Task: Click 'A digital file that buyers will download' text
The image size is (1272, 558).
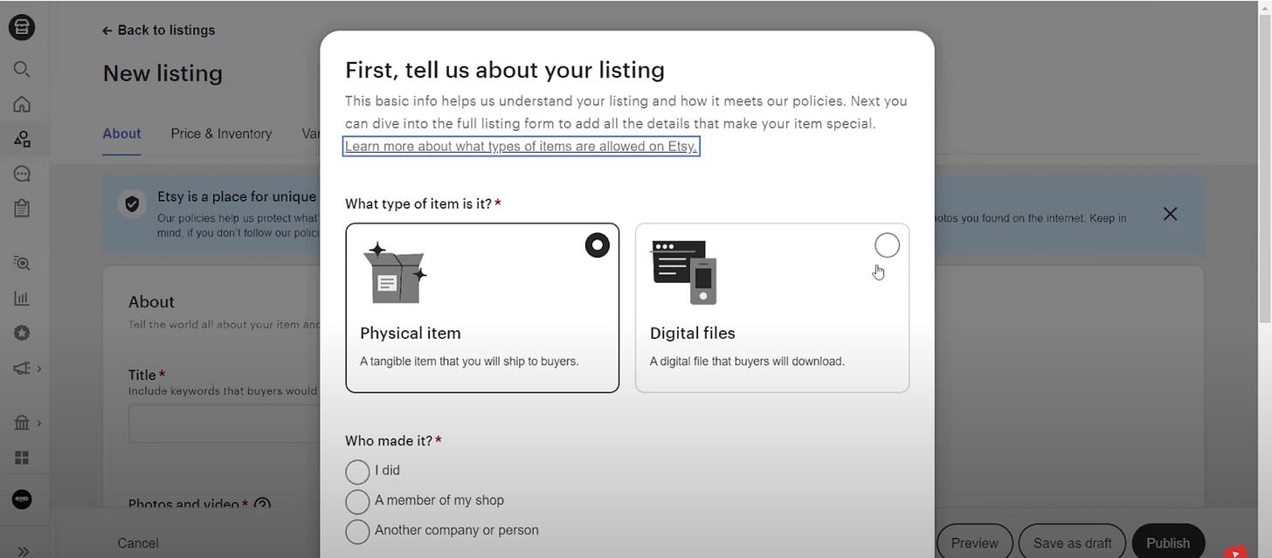Action: tap(747, 362)
